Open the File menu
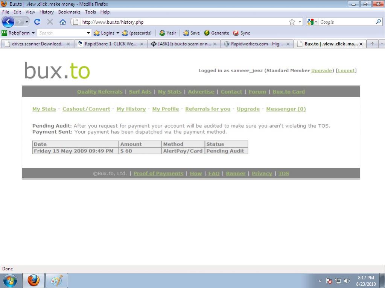 pyautogui.click(x=5, y=12)
